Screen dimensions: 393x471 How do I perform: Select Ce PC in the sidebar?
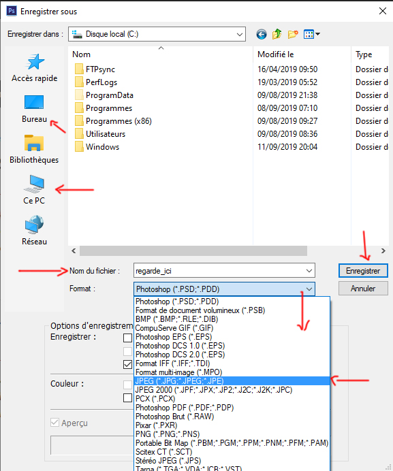(34, 190)
